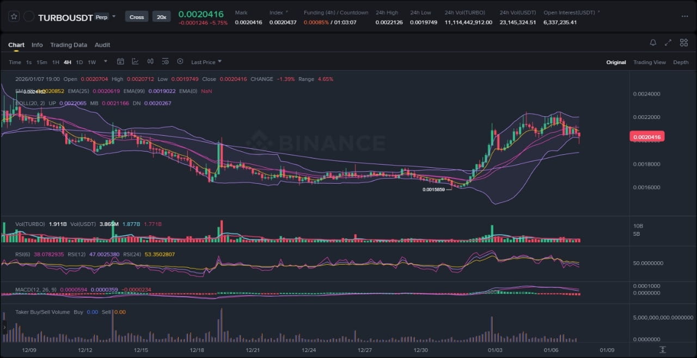The width and height of the screenshot is (697, 358).
Task: Click the TURBO coin logo circle
Action: click(x=29, y=17)
